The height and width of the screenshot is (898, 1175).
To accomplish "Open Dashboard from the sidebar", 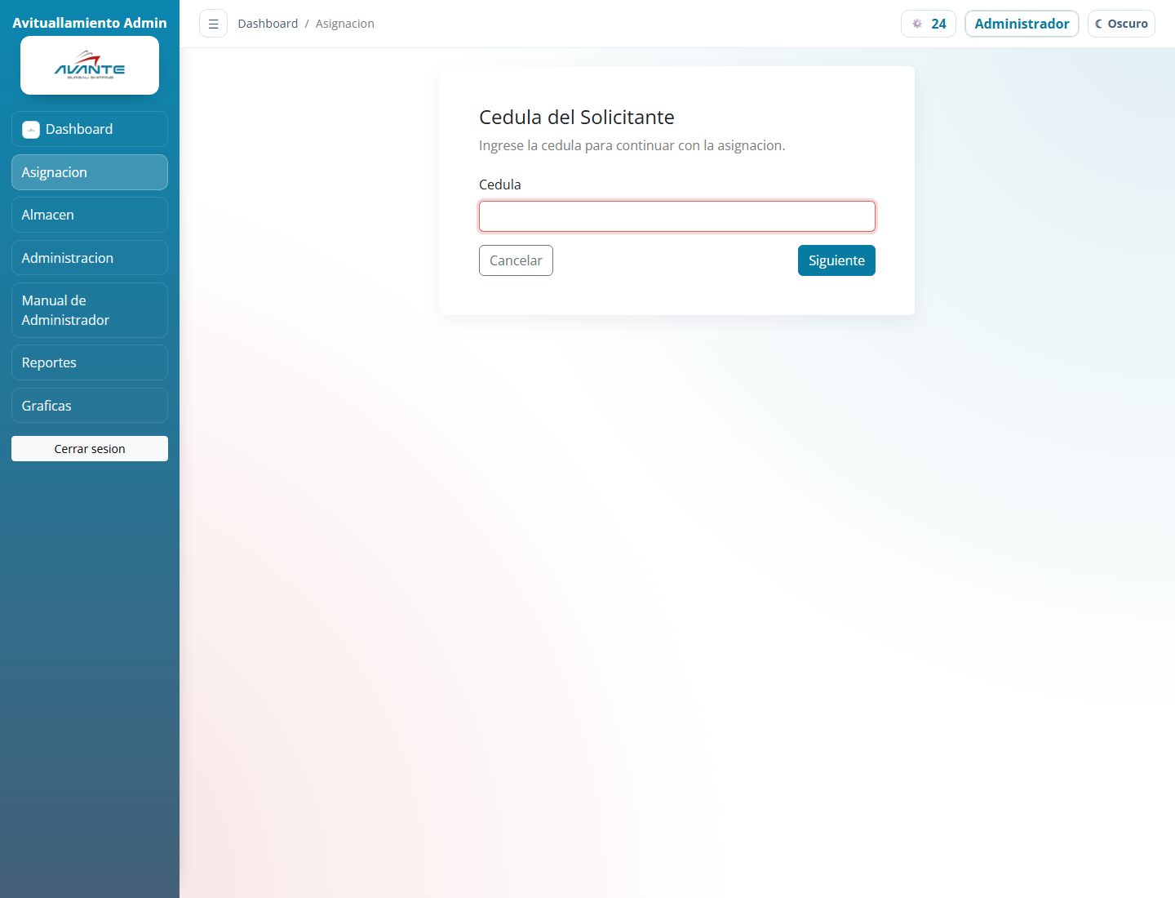I will [90, 129].
